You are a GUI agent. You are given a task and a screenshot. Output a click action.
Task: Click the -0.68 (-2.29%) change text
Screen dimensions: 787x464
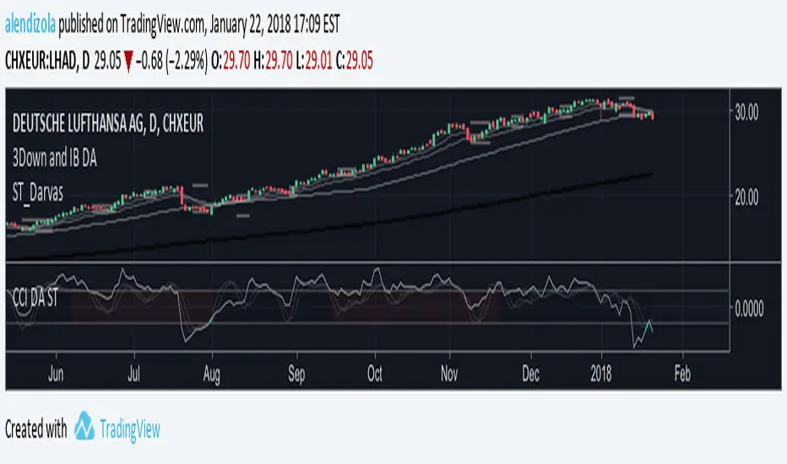(171, 62)
